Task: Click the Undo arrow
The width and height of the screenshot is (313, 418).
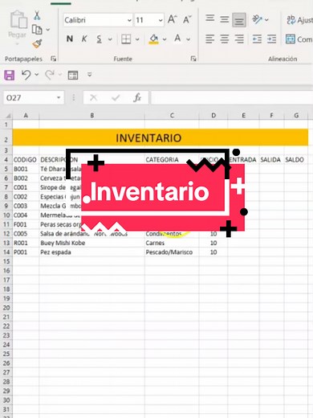Action: point(26,75)
